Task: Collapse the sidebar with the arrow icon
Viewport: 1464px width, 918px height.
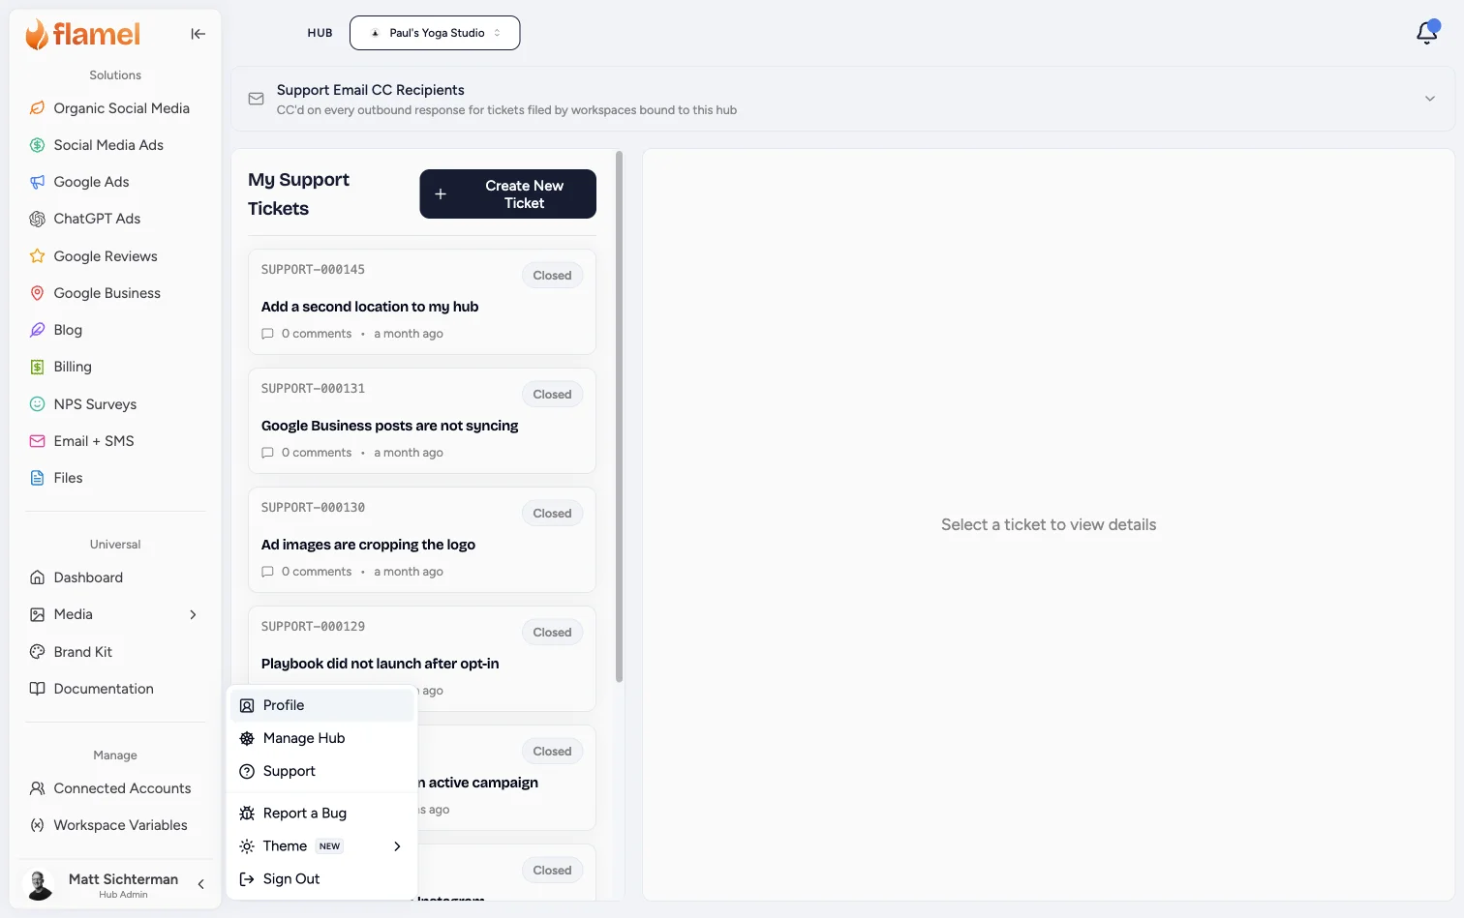Action: pos(198,34)
